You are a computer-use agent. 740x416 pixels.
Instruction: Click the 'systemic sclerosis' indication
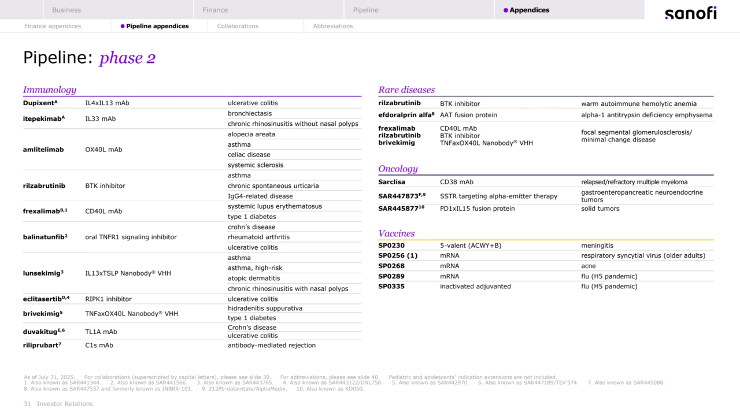click(x=256, y=165)
